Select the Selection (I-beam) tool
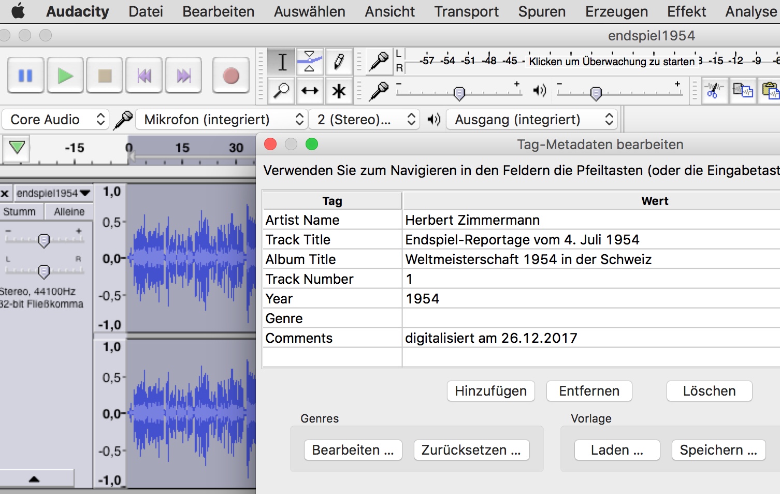780x494 pixels. click(x=282, y=62)
